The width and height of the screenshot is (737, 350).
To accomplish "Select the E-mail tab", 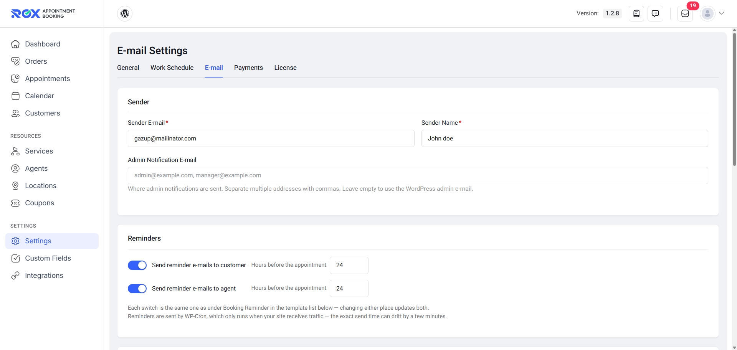I will (x=214, y=68).
